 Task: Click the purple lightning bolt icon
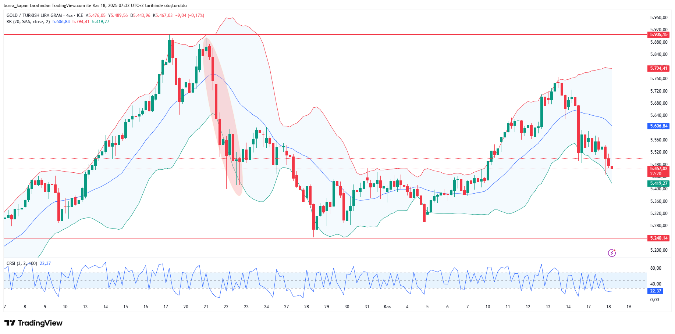click(612, 253)
